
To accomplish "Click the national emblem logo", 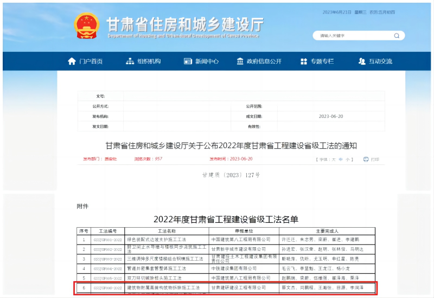I will [x=87, y=26].
